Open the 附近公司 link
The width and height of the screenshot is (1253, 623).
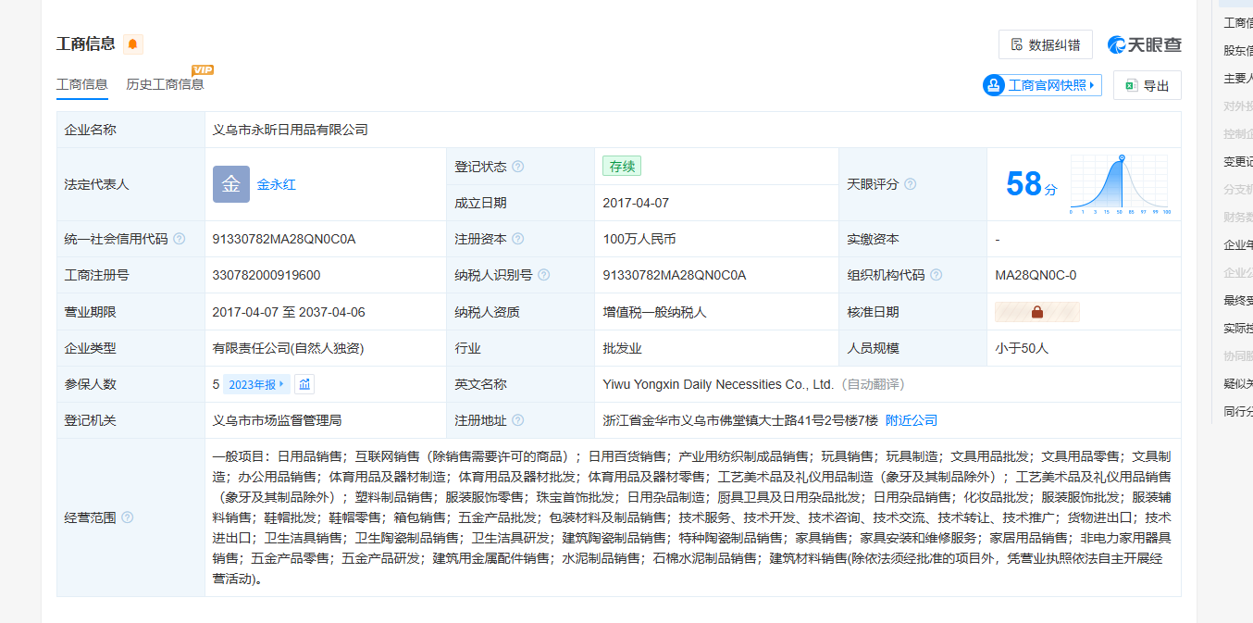(x=911, y=420)
